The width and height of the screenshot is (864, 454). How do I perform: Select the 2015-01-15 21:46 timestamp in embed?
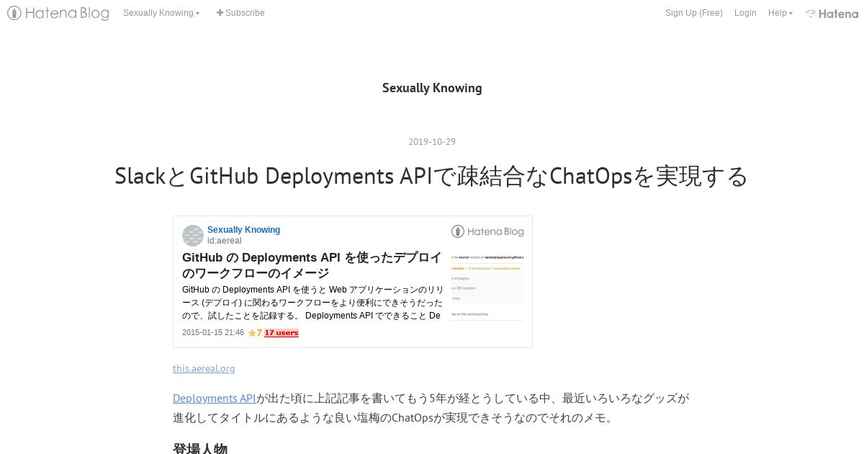coord(213,333)
